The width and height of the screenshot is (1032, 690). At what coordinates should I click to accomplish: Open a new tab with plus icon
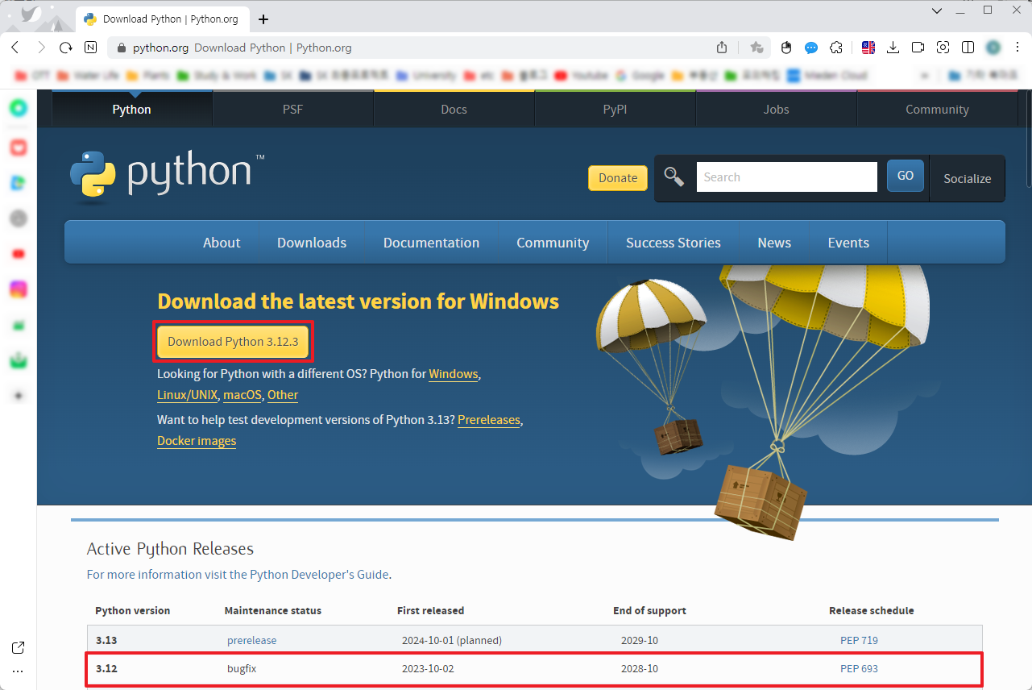pos(263,19)
